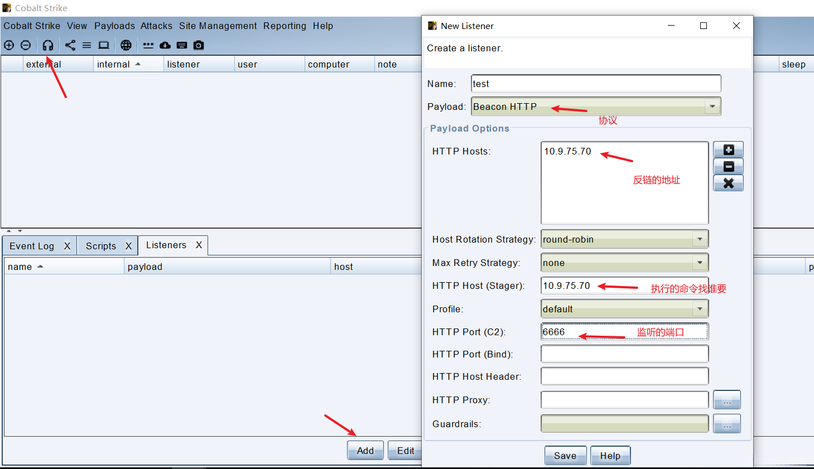Sort sessions by sleep column header

tap(796, 64)
